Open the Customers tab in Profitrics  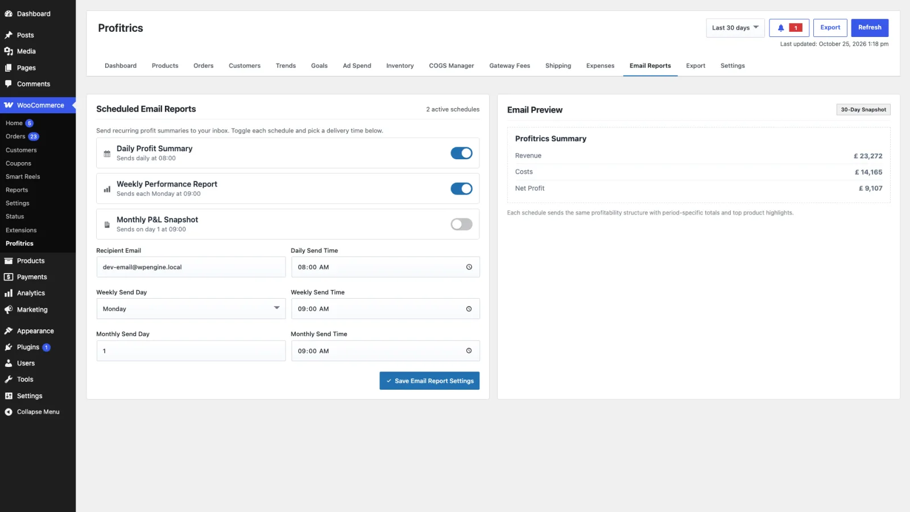tap(245, 66)
